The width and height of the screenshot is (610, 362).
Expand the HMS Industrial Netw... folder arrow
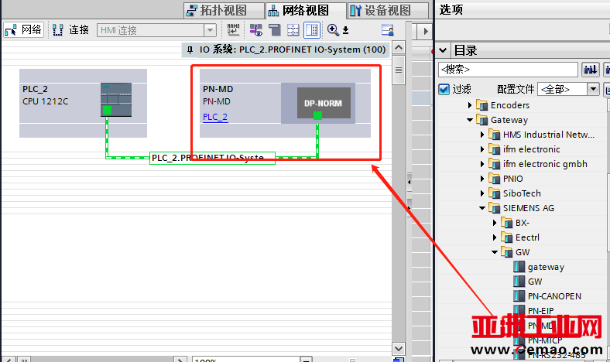coord(482,135)
